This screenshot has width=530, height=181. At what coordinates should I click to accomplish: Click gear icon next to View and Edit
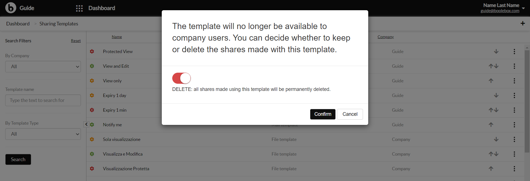click(x=92, y=66)
